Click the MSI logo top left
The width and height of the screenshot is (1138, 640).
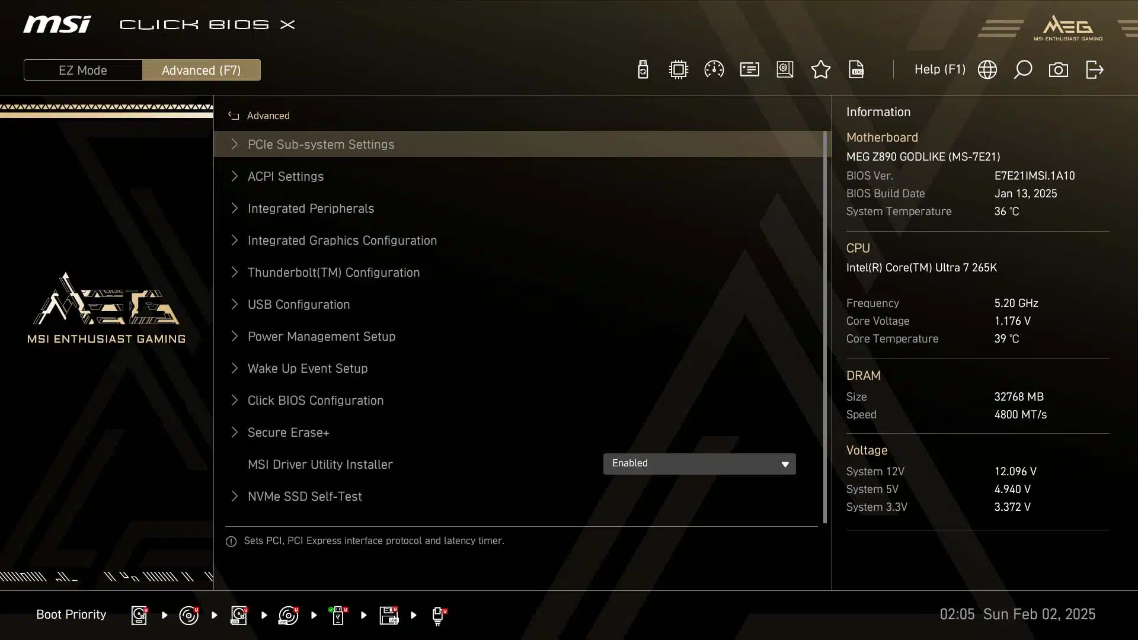(x=57, y=24)
